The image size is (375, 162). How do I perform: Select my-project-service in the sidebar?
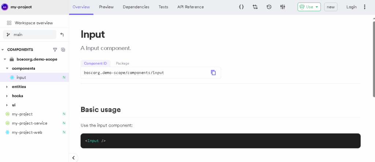[29, 123]
